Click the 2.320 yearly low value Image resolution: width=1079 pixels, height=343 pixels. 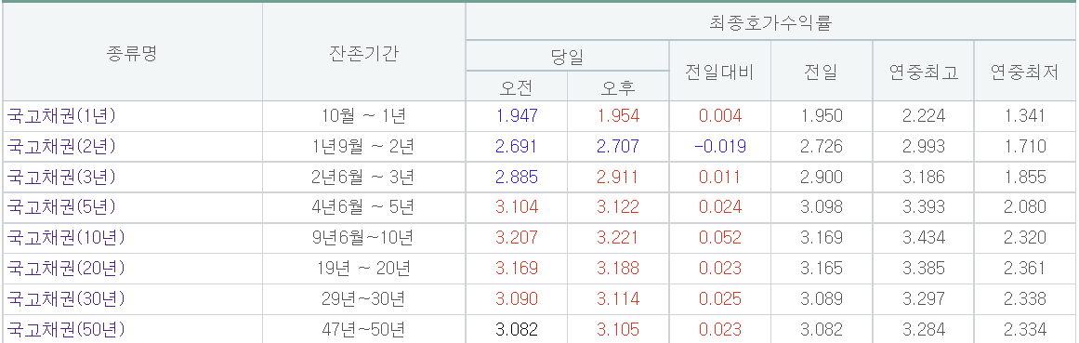pos(1025,238)
